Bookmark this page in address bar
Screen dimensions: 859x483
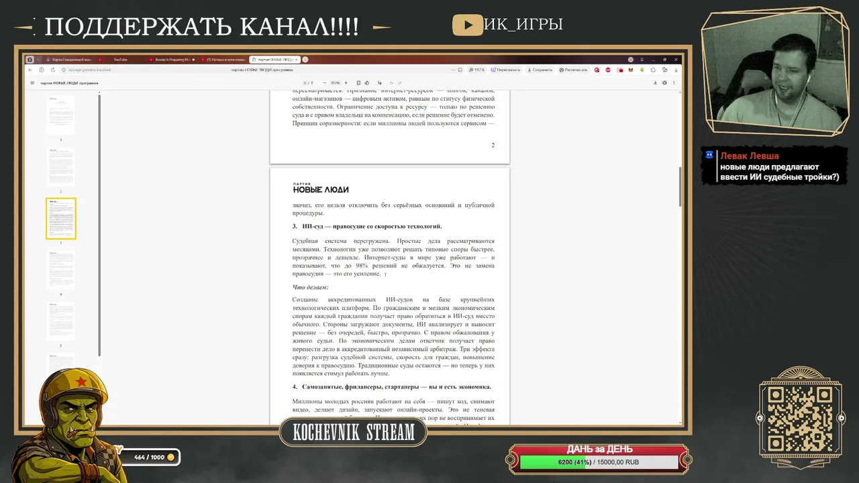460,70
